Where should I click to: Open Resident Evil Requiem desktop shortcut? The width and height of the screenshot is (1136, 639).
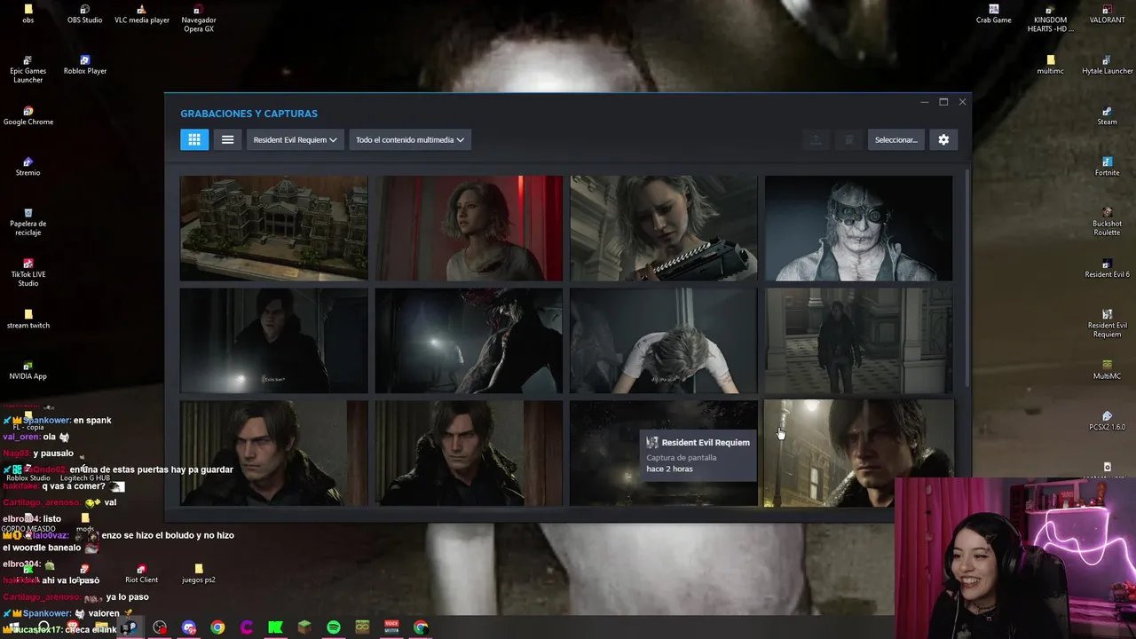pyautogui.click(x=1107, y=323)
